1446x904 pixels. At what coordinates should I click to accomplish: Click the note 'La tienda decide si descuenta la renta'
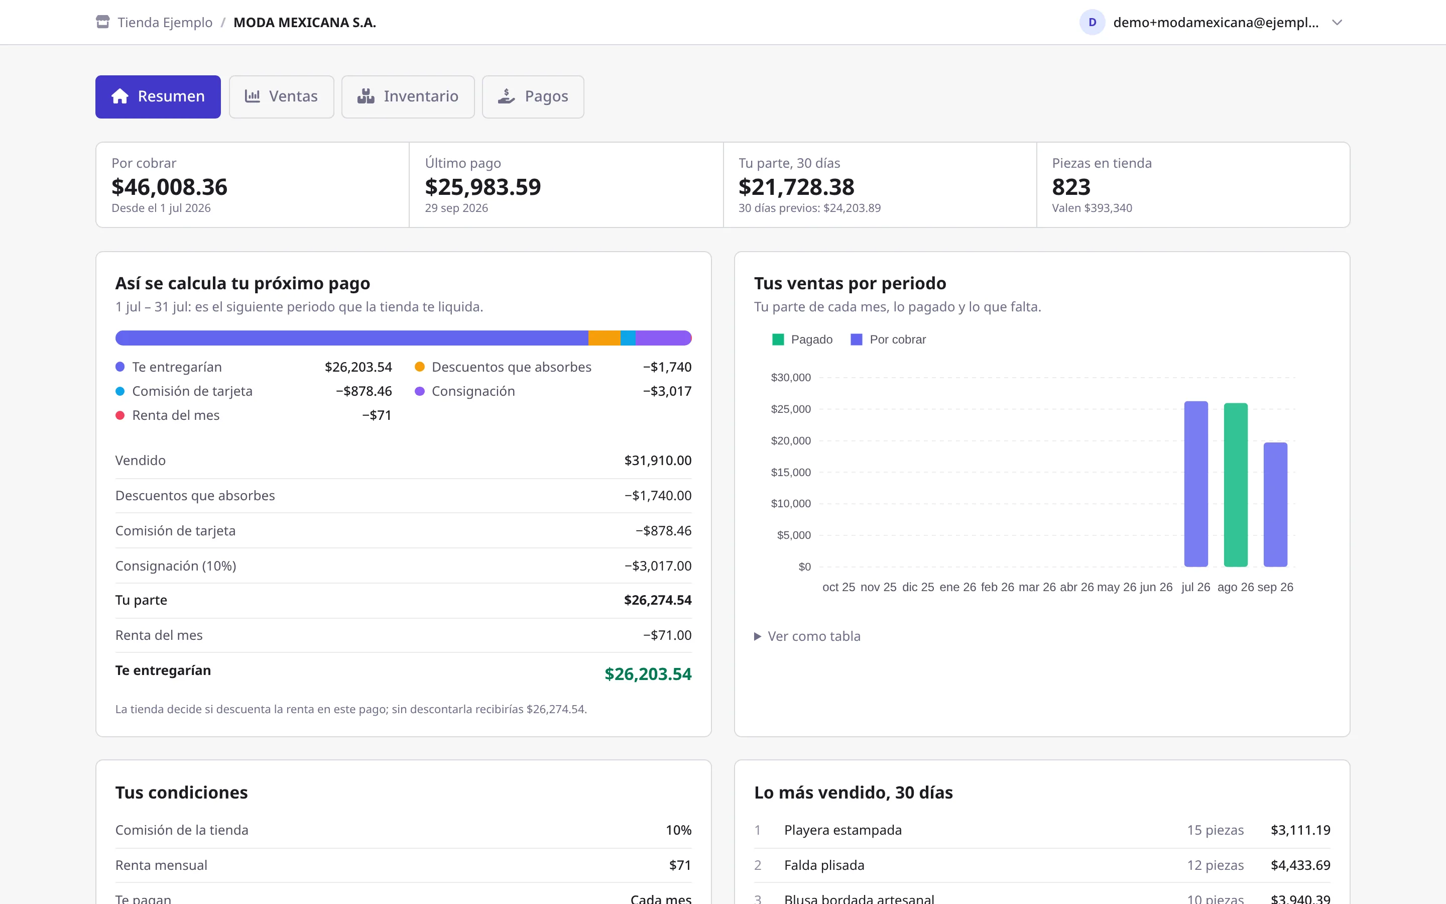coord(351,709)
